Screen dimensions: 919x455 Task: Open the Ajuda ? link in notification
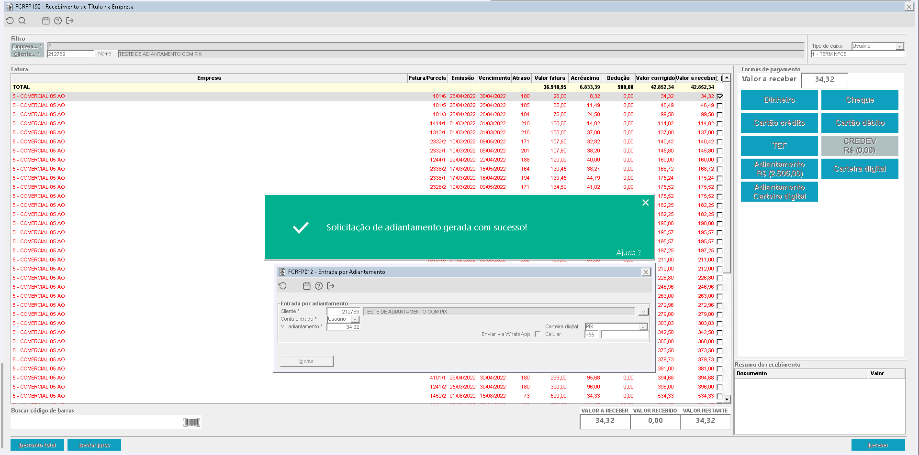click(x=628, y=253)
